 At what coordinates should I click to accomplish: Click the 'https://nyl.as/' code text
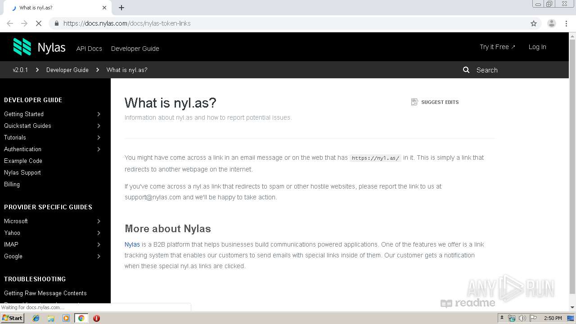pyautogui.click(x=375, y=158)
